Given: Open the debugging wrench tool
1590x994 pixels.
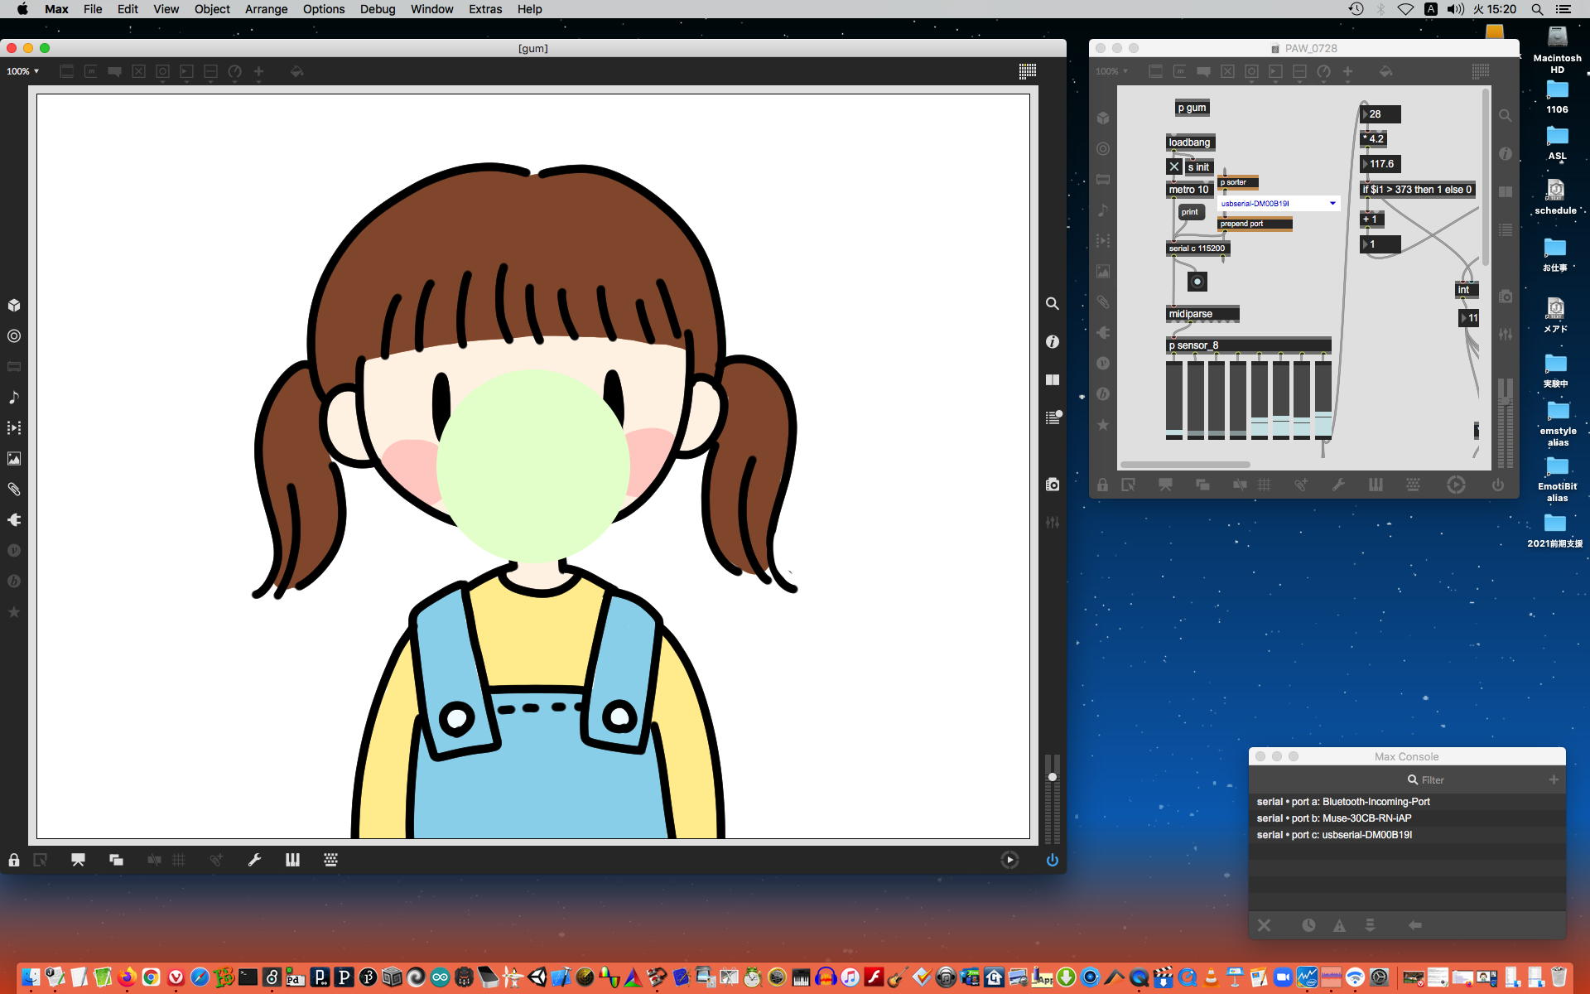Looking at the screenshot, I should coord(254,860).
